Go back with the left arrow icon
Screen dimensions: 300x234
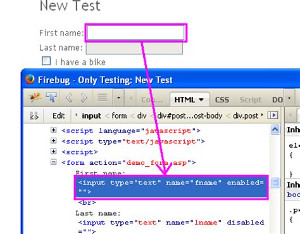tap(69, 98)
